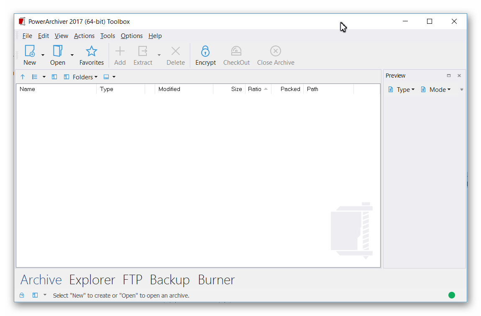Close the Preview panel
Viewport: 481px width, 316px height.
pyautogui.click(x=459, y=76)
